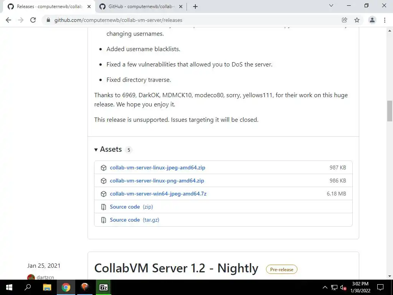This screenshot has width=393, height=295.
Task: Click the 6.18 MB file size
Action: pyautogui.click(x=336, y=194)
